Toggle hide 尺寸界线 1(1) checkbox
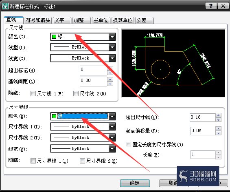Viewport: 230px width, 192px height. [x=33, y=161]
